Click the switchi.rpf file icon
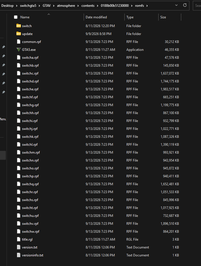 coord(19,121)
